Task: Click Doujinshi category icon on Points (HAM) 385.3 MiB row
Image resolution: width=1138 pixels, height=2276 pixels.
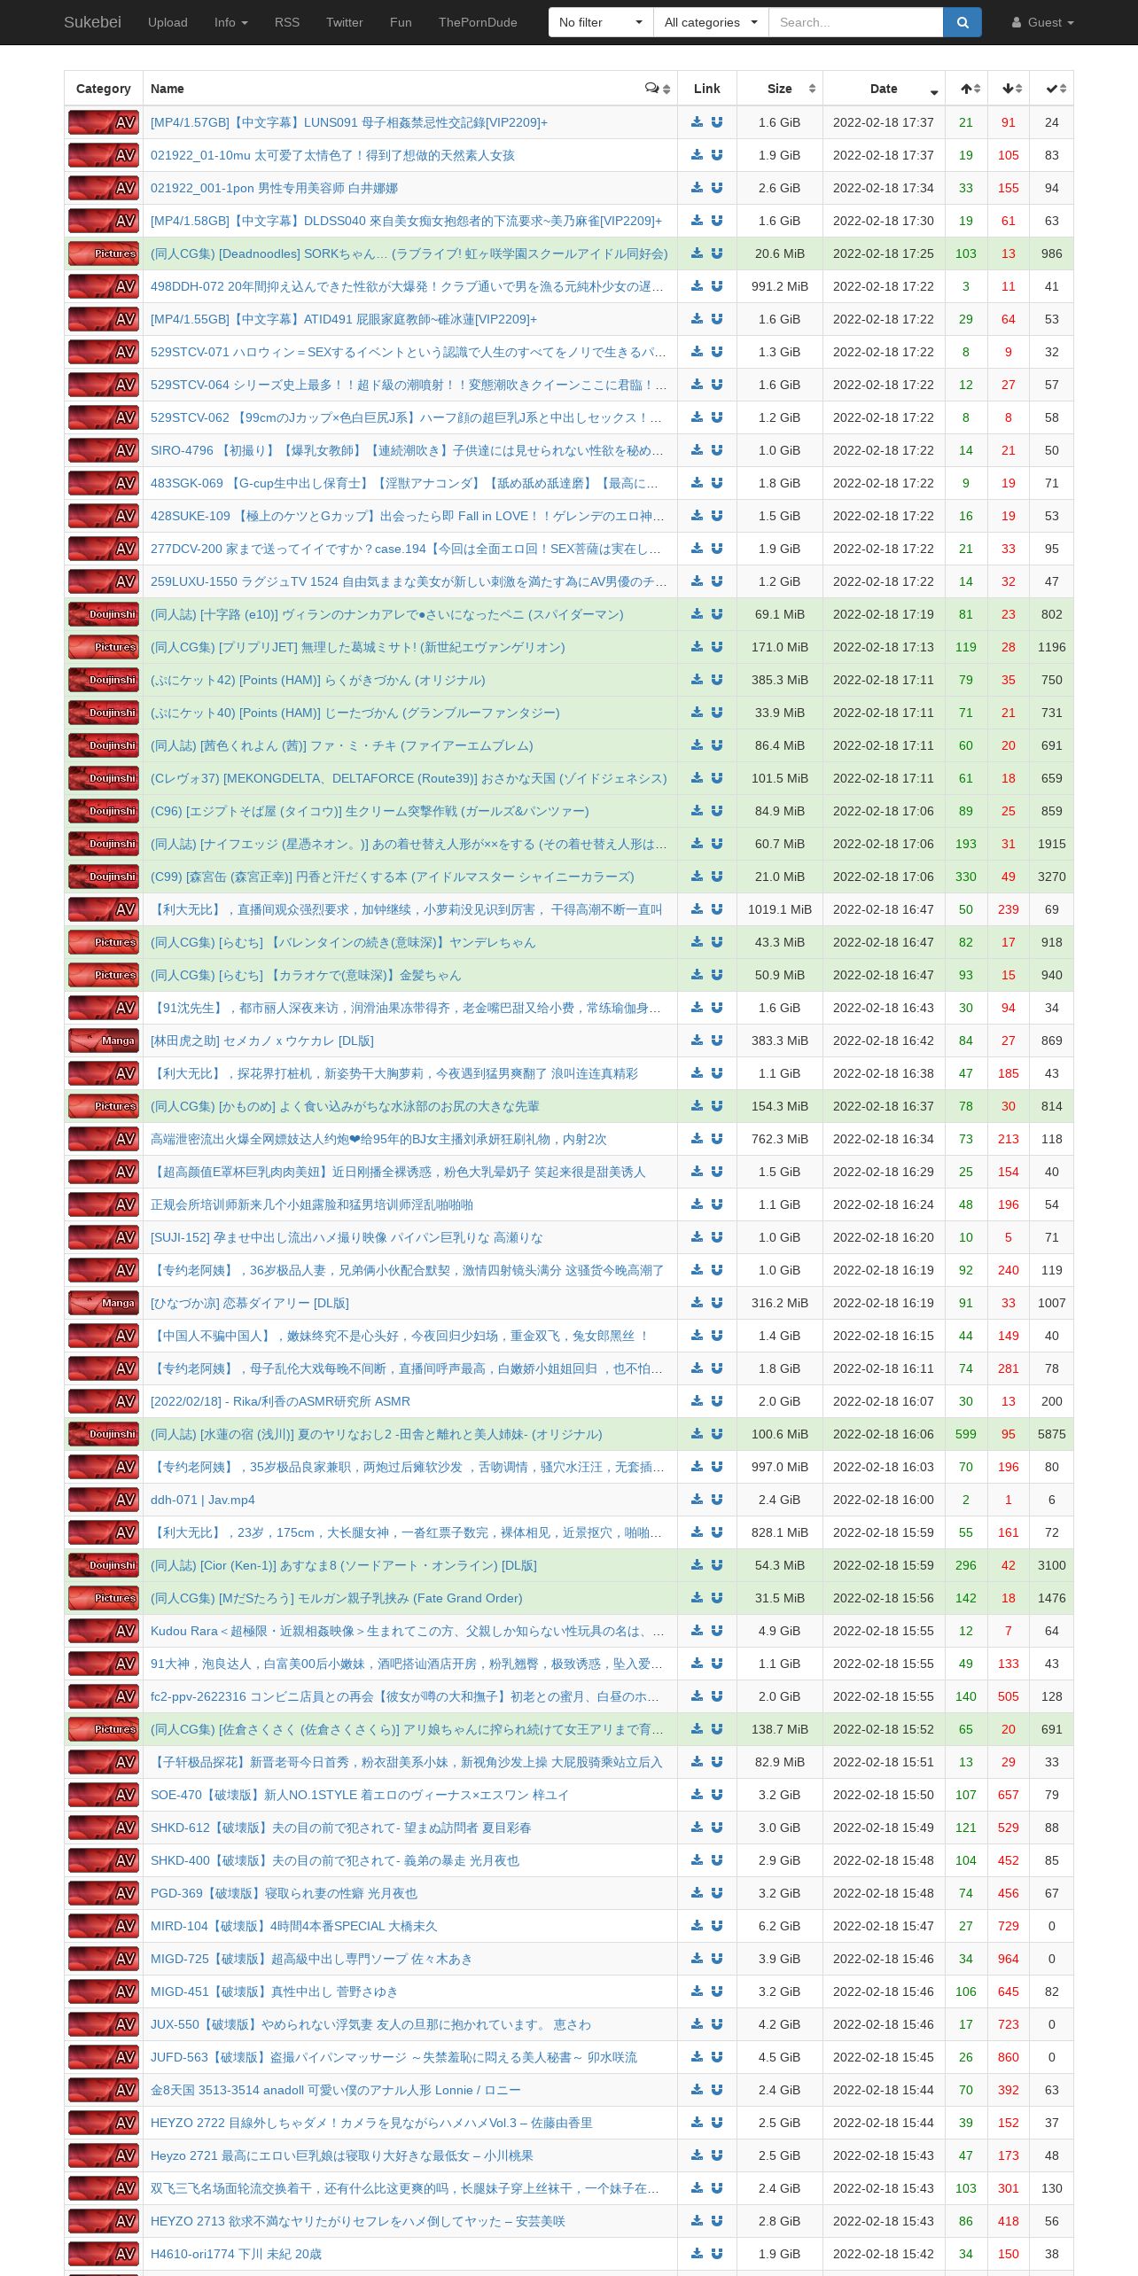Action: click(x=104, y=680)
